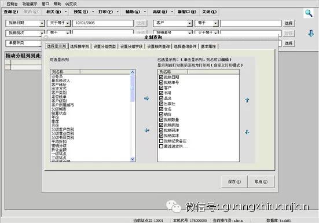Check the 批销记录备注 column checkbox

(161, 141)
